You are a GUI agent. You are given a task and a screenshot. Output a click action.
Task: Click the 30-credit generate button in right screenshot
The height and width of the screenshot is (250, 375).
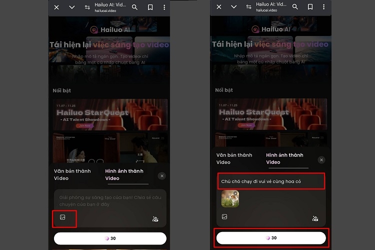271,238
